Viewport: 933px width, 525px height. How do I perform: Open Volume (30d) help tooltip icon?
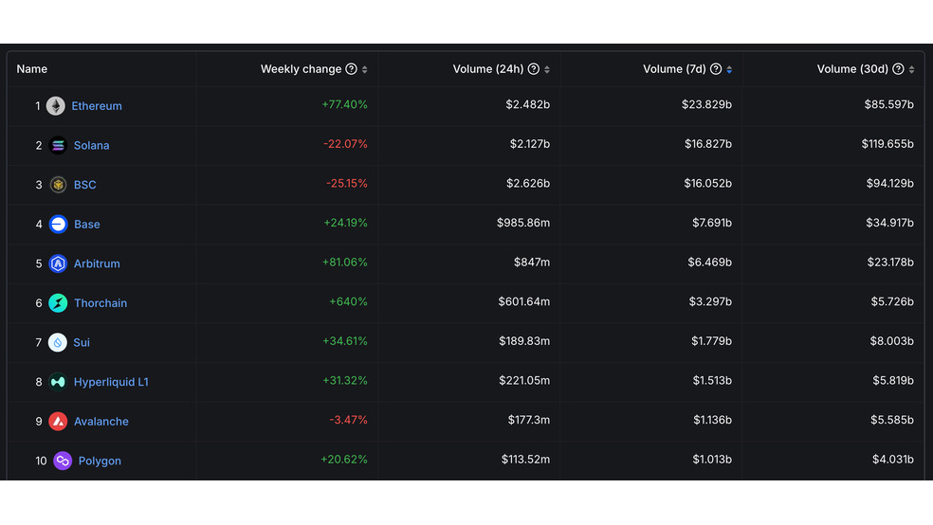tap(899, 69)
